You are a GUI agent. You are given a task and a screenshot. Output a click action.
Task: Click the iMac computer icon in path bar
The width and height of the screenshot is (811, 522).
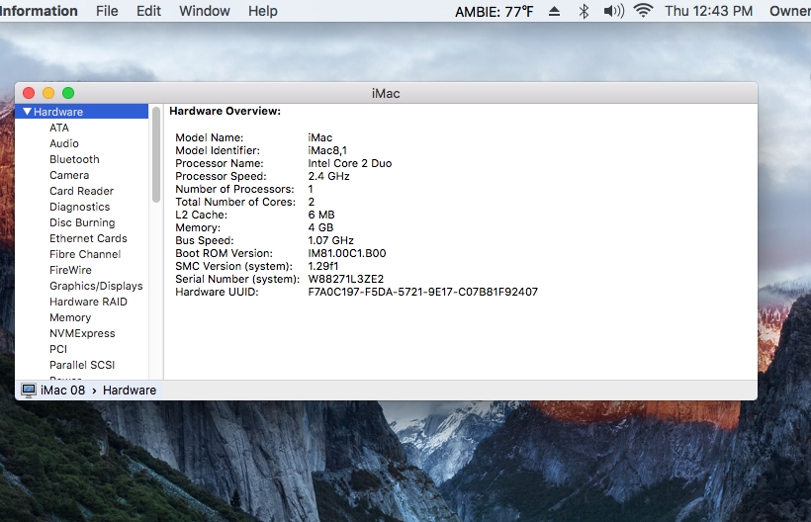(29, 391)
